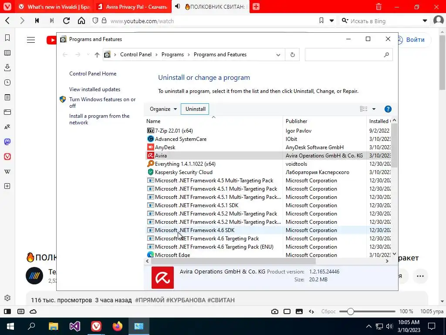Open Vivaldi web panel in sidebar
This screenshot has width=446, height=335.
[x=7, y=157]
